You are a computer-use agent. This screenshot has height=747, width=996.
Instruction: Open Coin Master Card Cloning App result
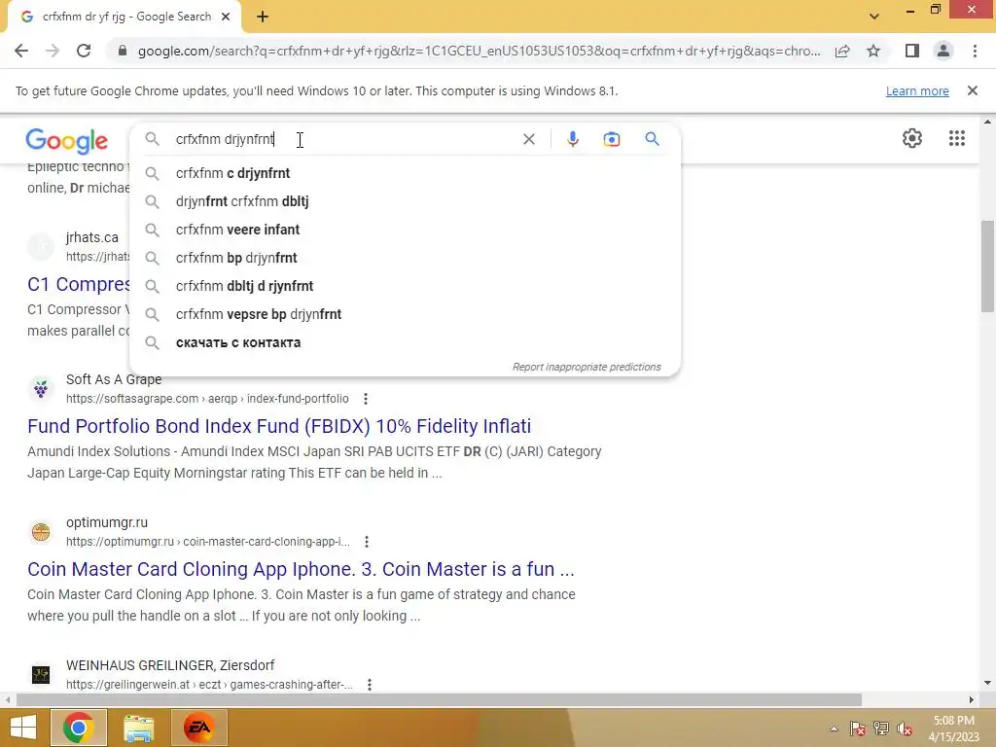(301, 569)
